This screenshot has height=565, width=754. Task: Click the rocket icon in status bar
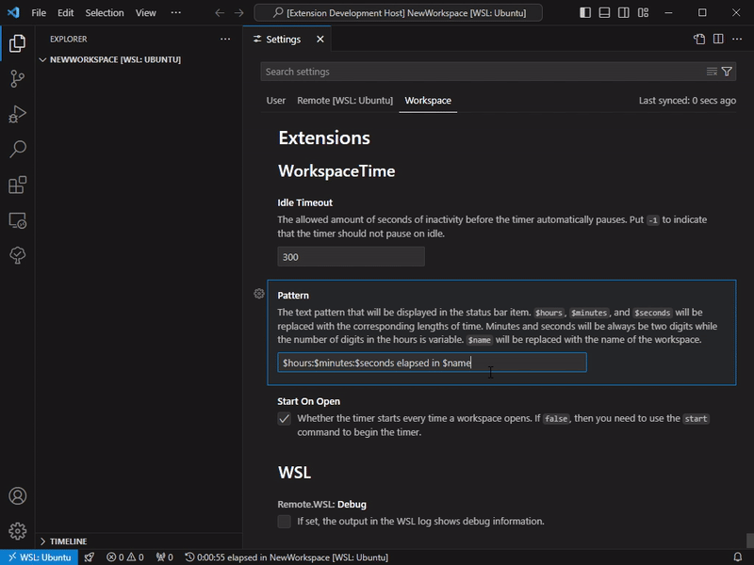click(89, 557)
